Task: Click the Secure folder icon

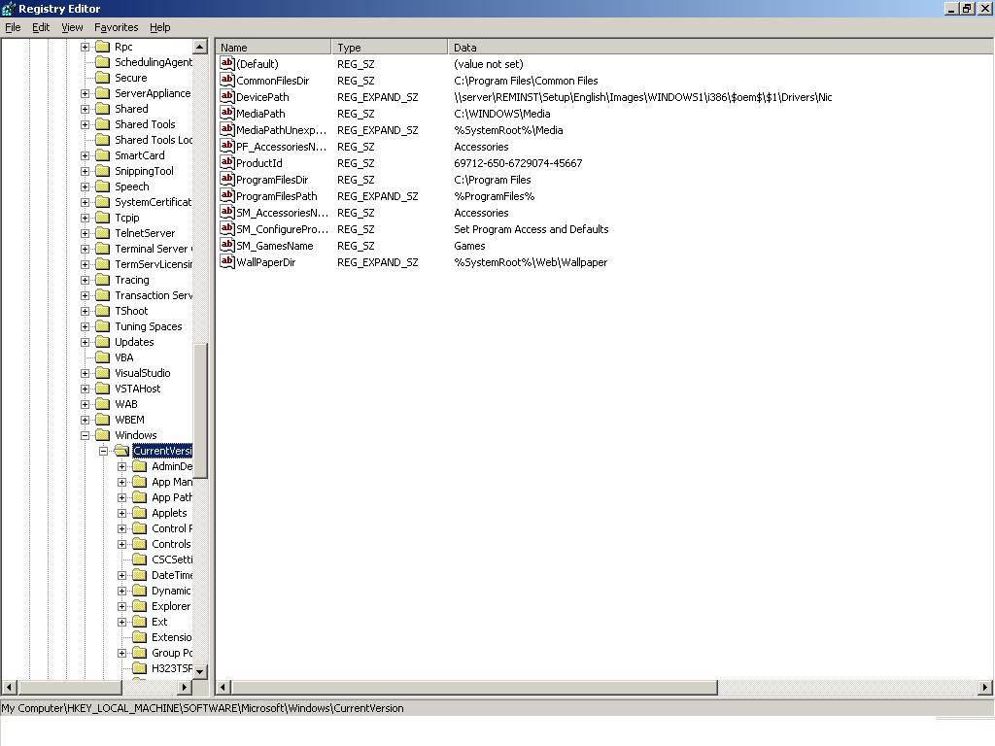Action: click(102, 78)
